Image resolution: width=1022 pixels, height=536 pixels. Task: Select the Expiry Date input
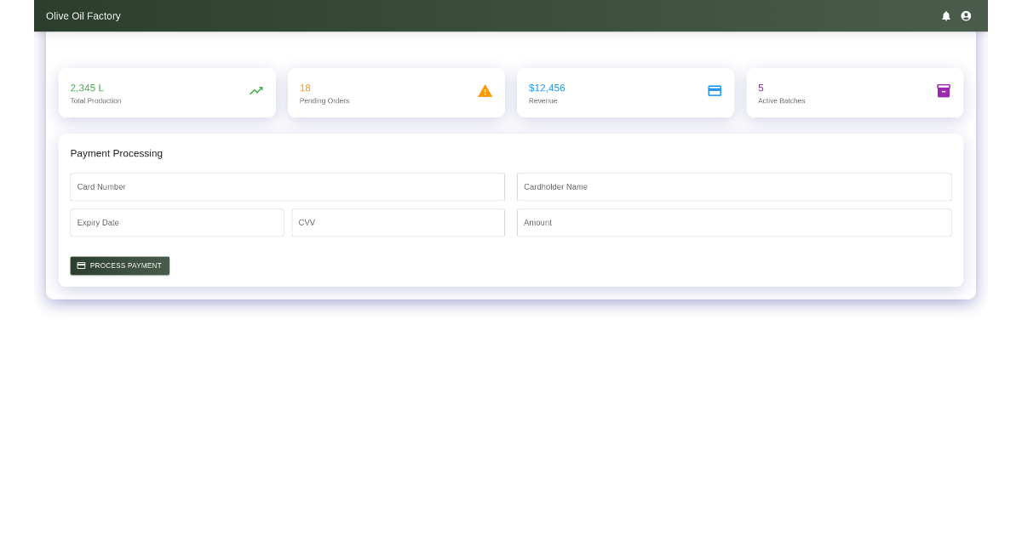(x=176, y=222)
